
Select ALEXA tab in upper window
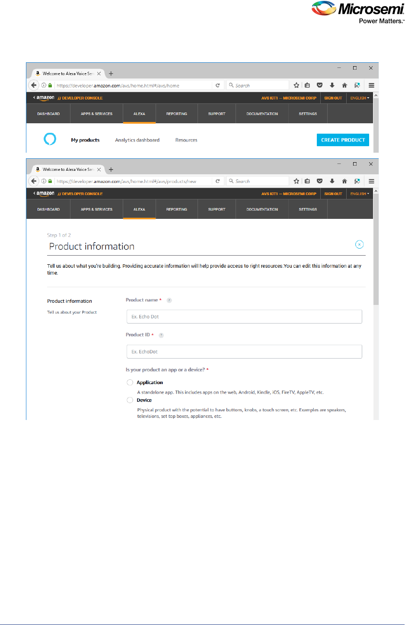click(x=139, y=114)
